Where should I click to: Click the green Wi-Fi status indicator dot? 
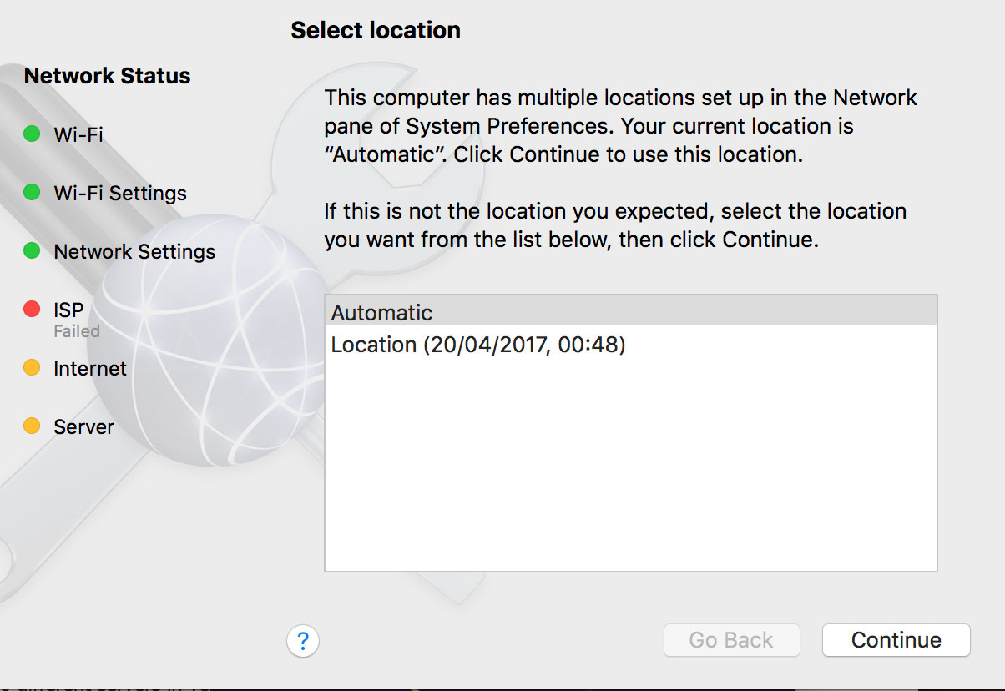(32, 134)
